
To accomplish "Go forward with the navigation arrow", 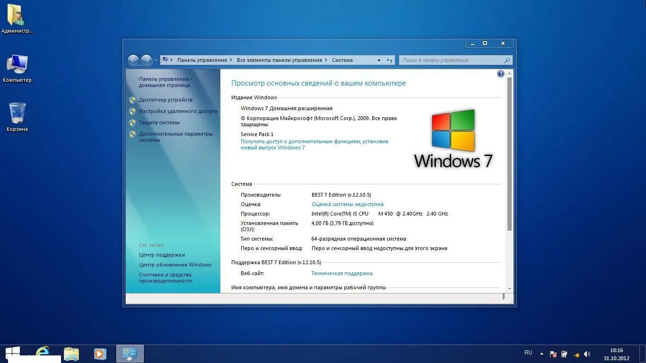I will tap(146, 60).
